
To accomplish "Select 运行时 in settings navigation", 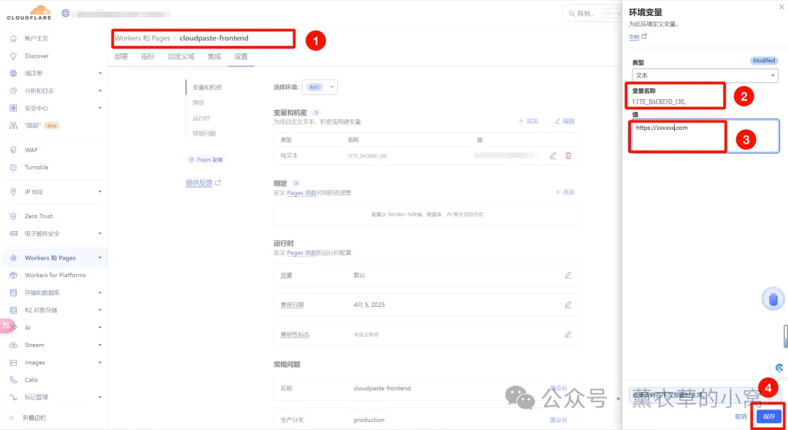I will tap(201, 118).
